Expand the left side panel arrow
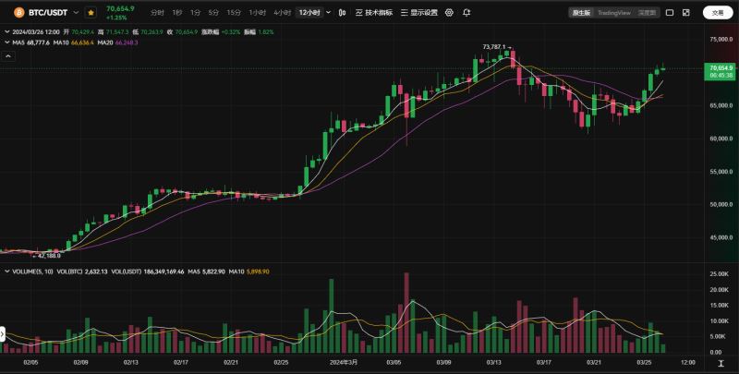Screen dimensions: 739x374 [x=3, y=334]
